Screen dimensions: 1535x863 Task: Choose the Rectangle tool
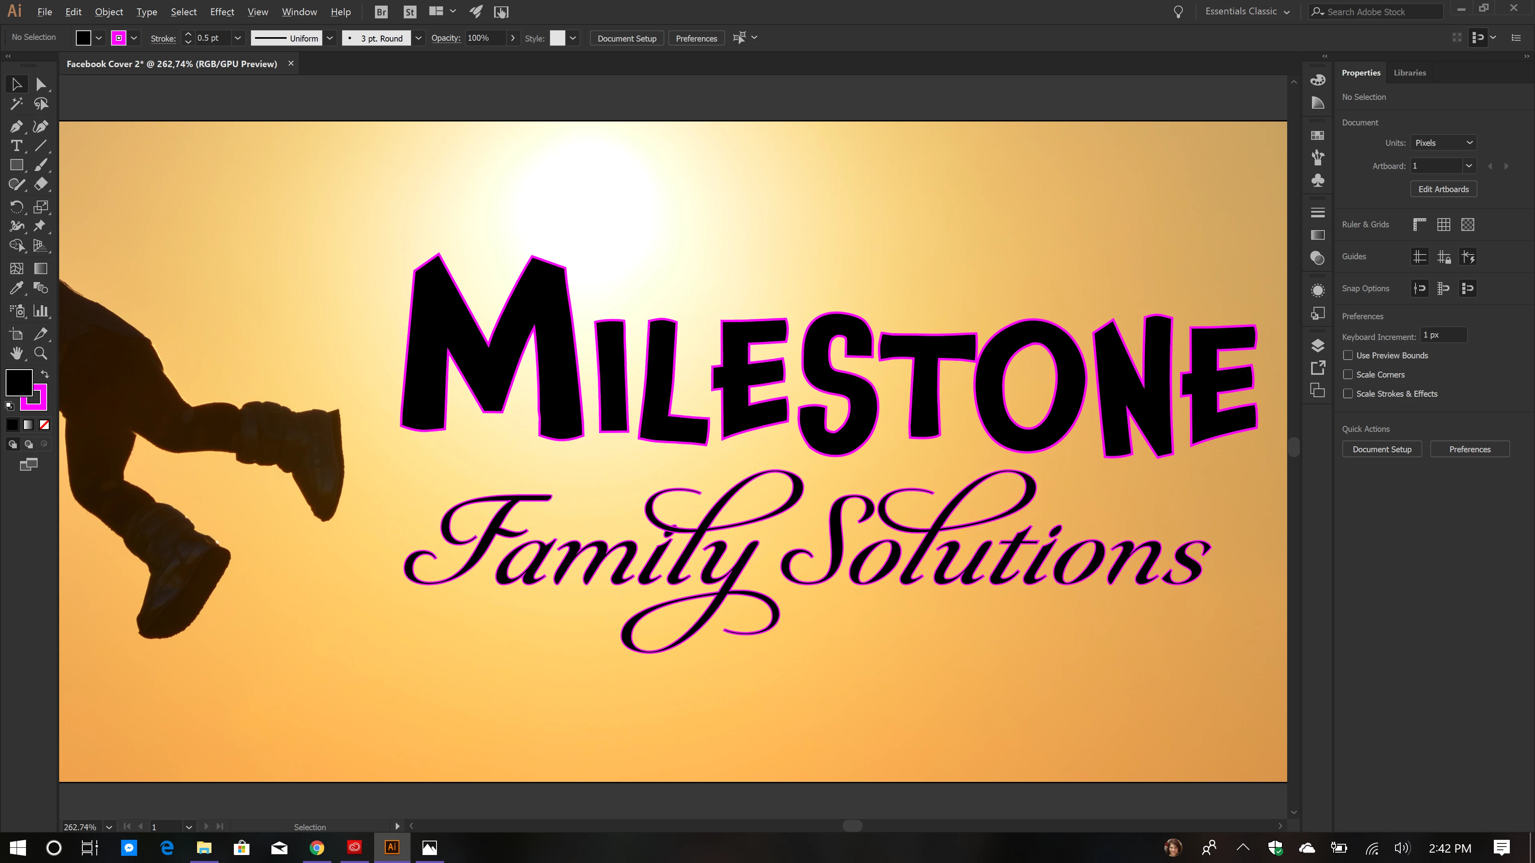pyautogui.click(x=16, y=165)
